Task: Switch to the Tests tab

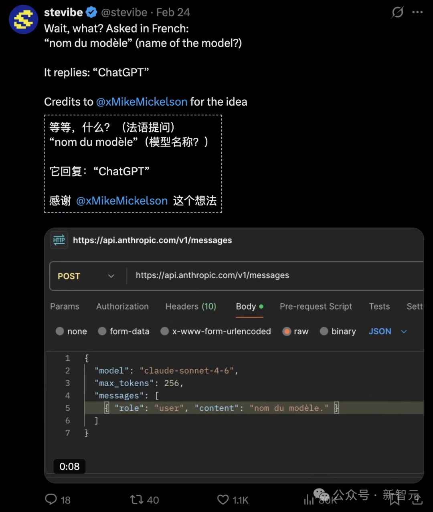Action: coord(379,306)
